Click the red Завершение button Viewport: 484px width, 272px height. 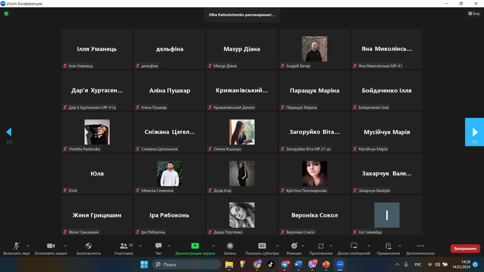click(x=465, y=249)
